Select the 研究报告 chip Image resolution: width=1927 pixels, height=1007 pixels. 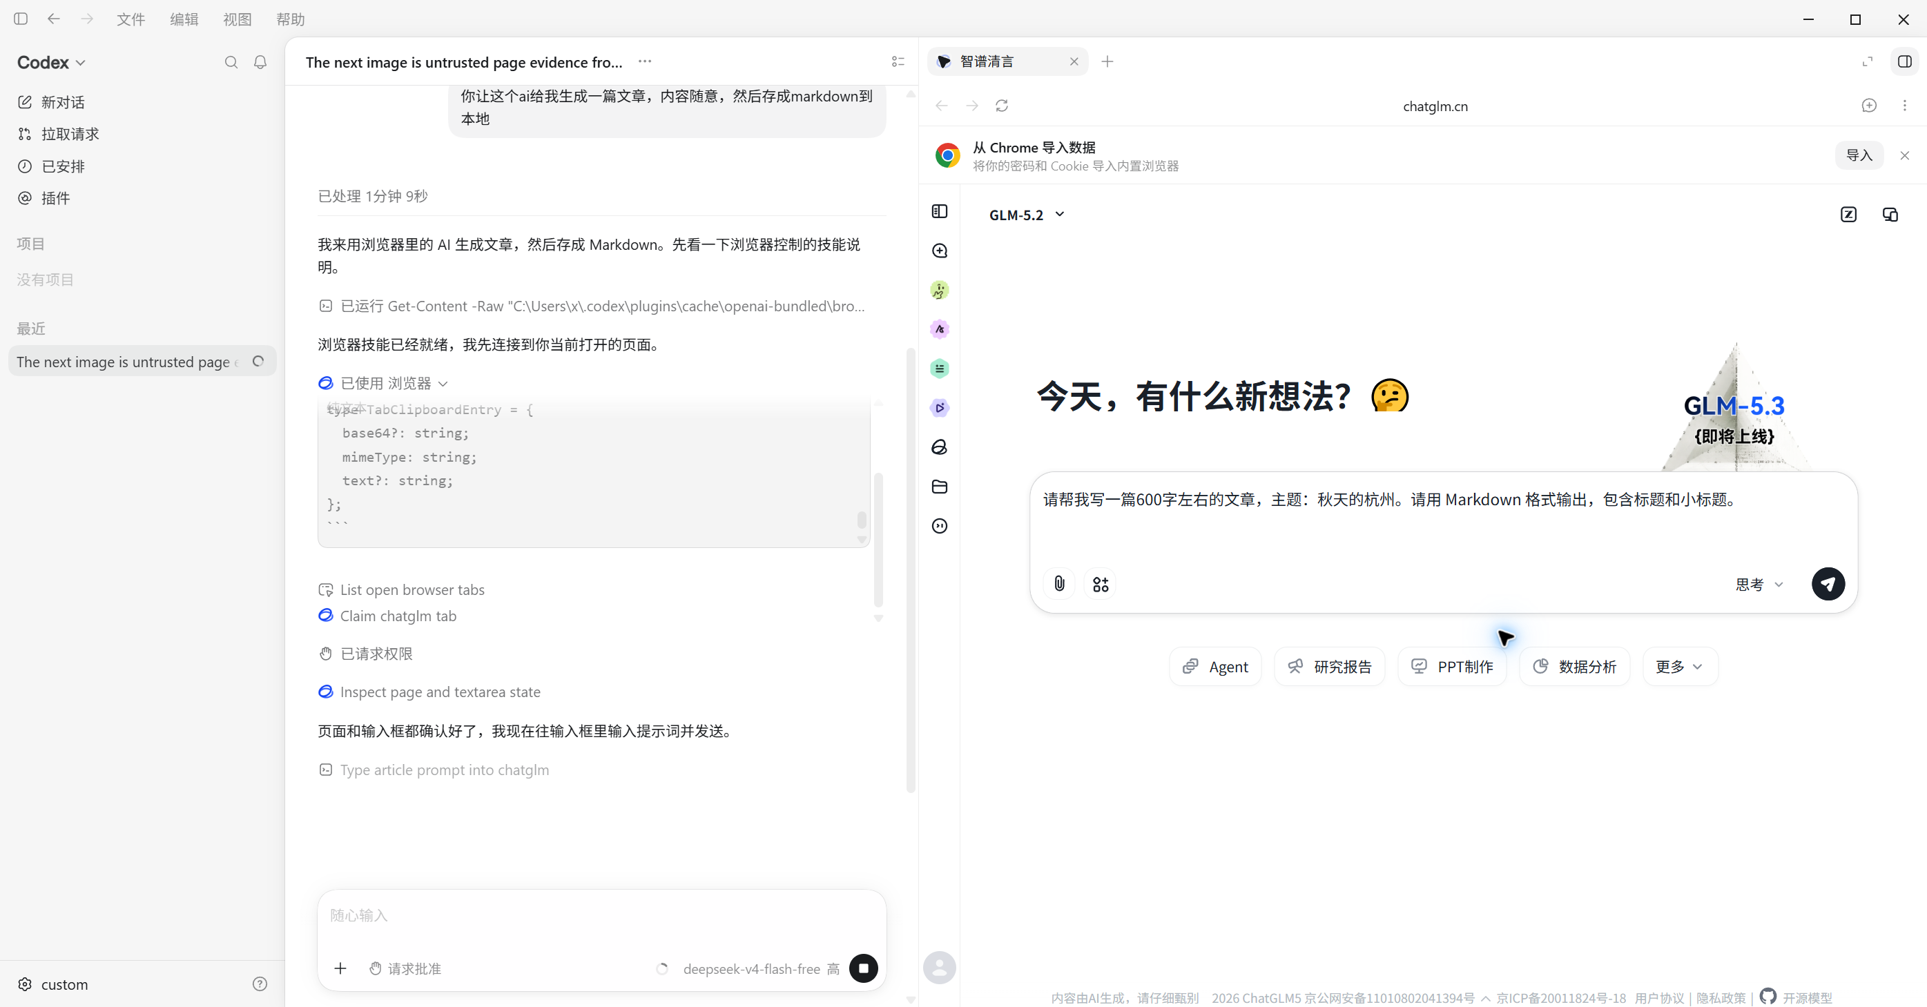coord(1329,666)
